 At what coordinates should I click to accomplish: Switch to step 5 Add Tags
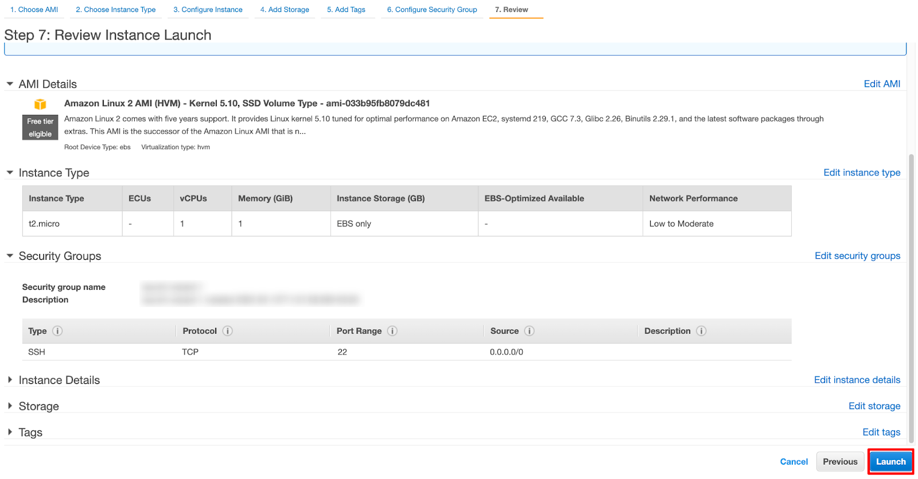[x=347, y=10]
